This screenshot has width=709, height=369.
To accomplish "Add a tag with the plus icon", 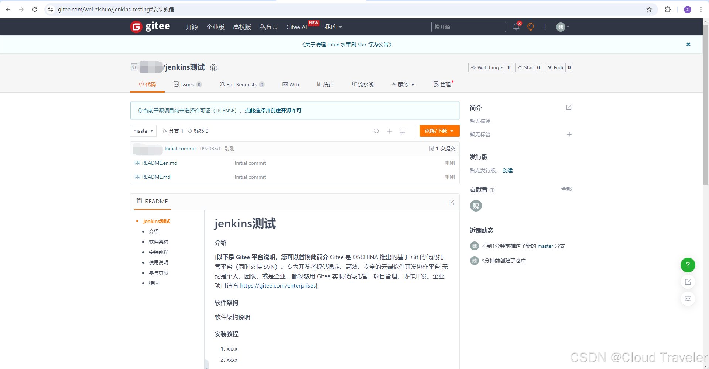I will tap(569, 134).
